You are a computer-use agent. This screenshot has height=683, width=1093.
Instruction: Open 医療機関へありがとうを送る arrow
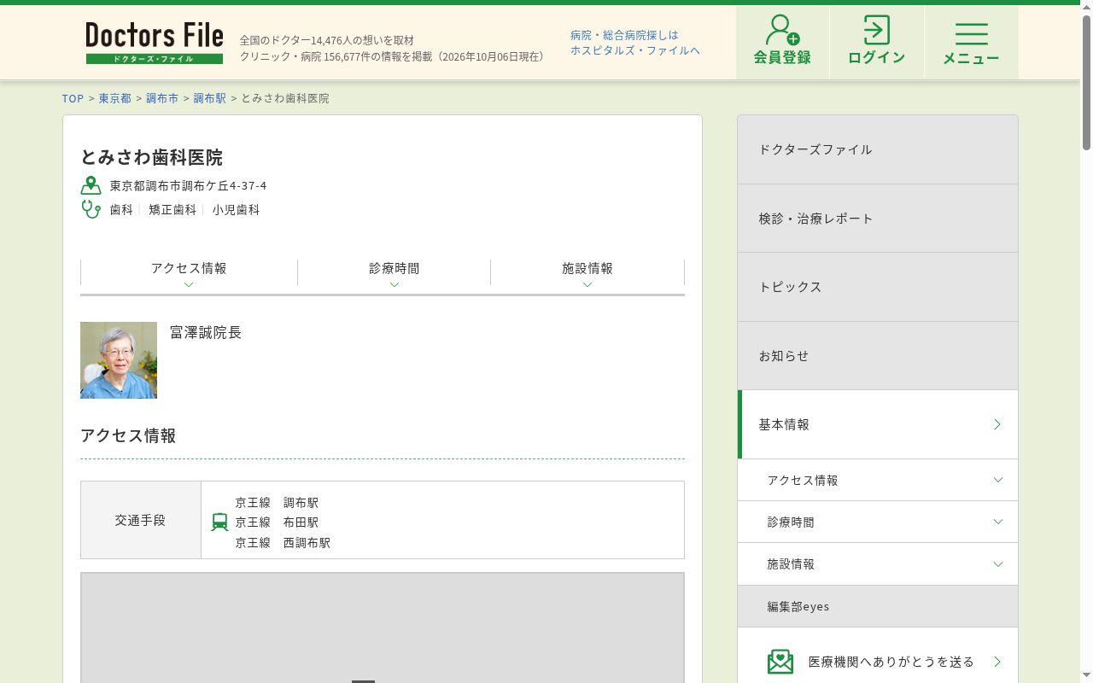tap(997, 662)
